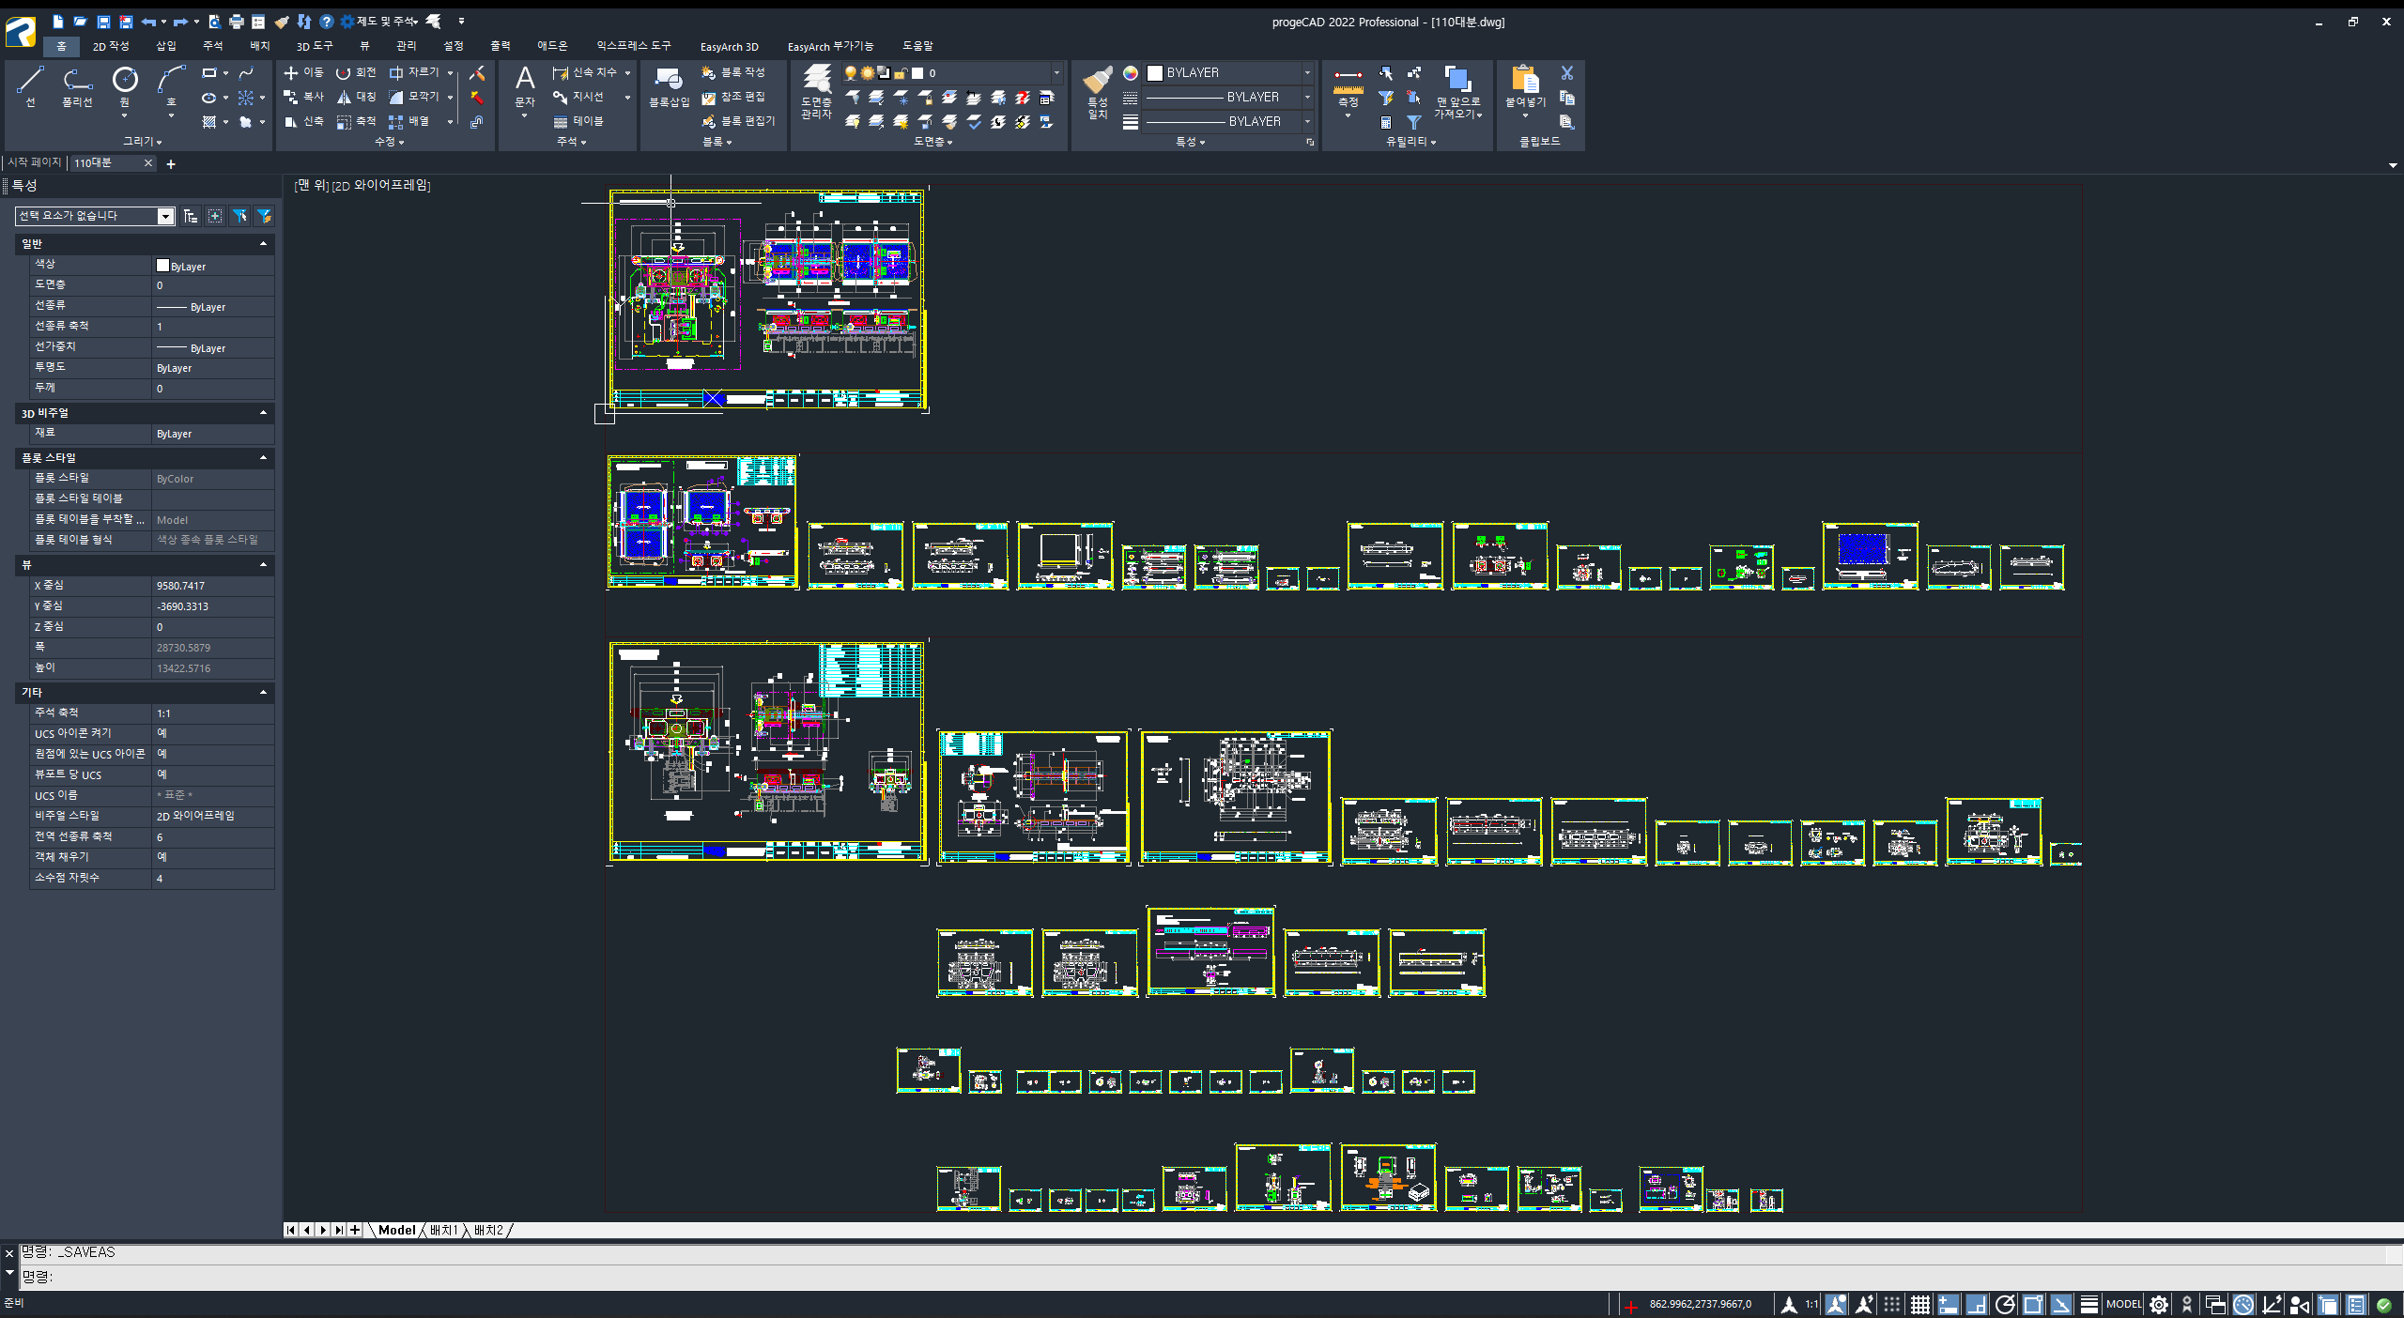Toggle object snap tracking in status bar
2404x1318 pixels.
tap(2061, 1304)
